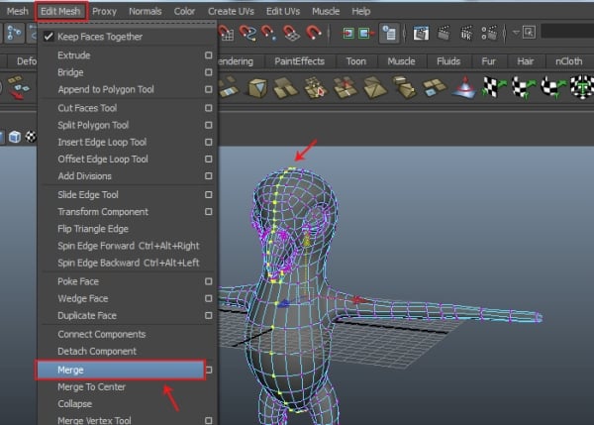The width and height of the screenshot is (594, 425).
Task: Open Poke Face options box
Action: [208, 281]
